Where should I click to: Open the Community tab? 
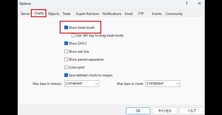coord(174,14)
